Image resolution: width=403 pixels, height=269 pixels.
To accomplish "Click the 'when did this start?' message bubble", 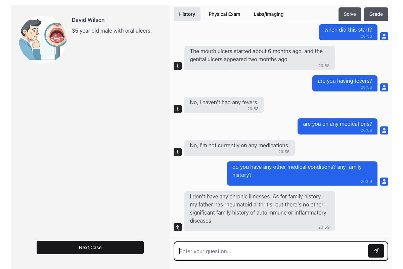I will tap(348, 32).
